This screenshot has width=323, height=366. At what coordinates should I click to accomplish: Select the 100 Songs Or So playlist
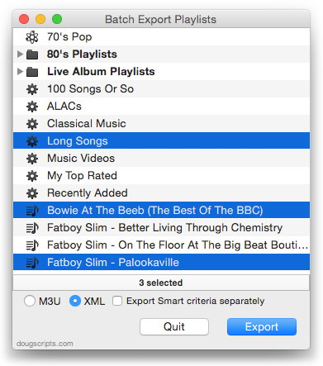[x=161, y=89]
